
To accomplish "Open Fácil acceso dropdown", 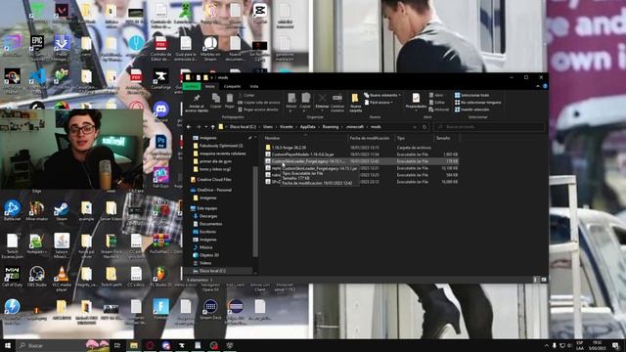I will pyautogui.click(x=380, y=103).
